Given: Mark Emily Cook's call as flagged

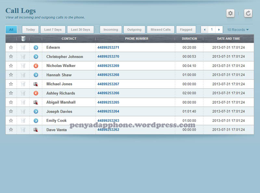Looking at the screenshot, I should pos(11,121).
